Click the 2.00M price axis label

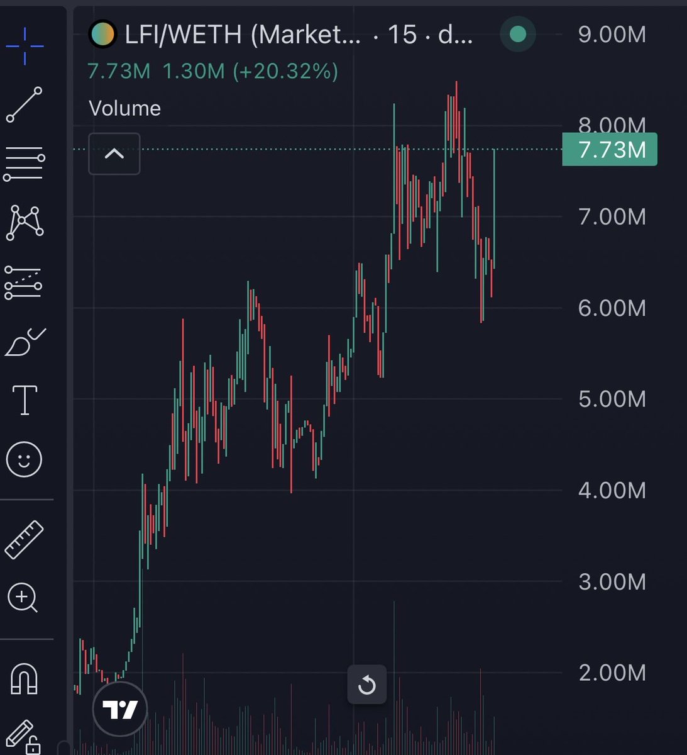[612, 673]
